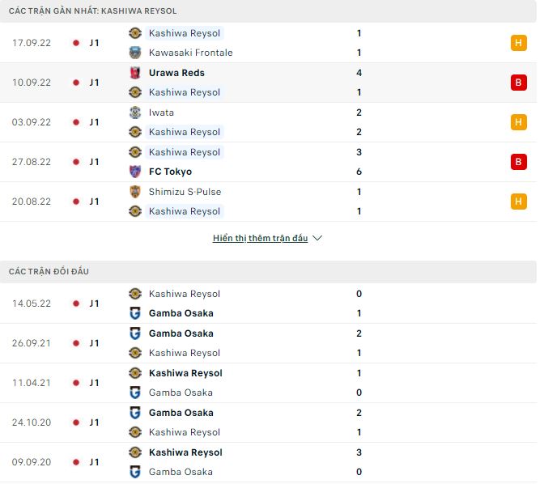Click the draw badge for Shimizu S-Pulse match
The image size is (544, 484).
(x=519, y=202)
